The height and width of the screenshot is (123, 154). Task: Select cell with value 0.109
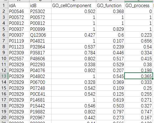coord(110,88)
